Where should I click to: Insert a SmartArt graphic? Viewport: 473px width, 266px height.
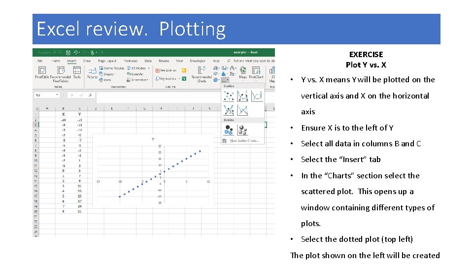135,74
